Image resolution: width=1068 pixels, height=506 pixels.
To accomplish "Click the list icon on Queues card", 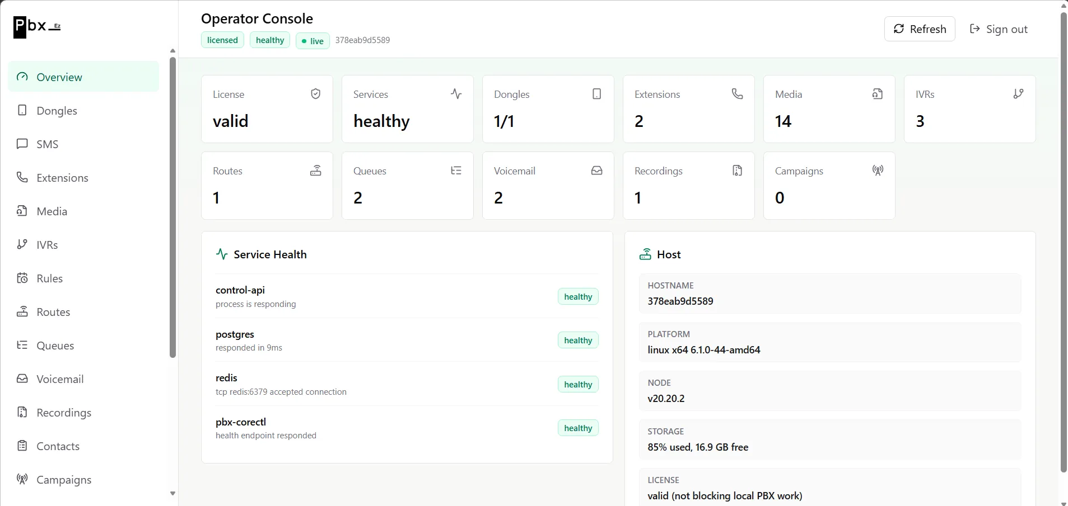I will point(456,171).
